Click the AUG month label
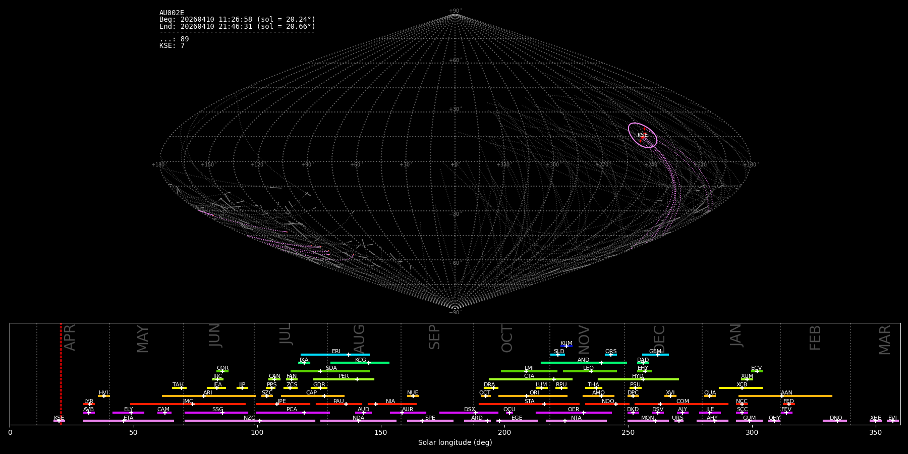The width and height of the screenshot is (908, 454). [x=359, y=338]
